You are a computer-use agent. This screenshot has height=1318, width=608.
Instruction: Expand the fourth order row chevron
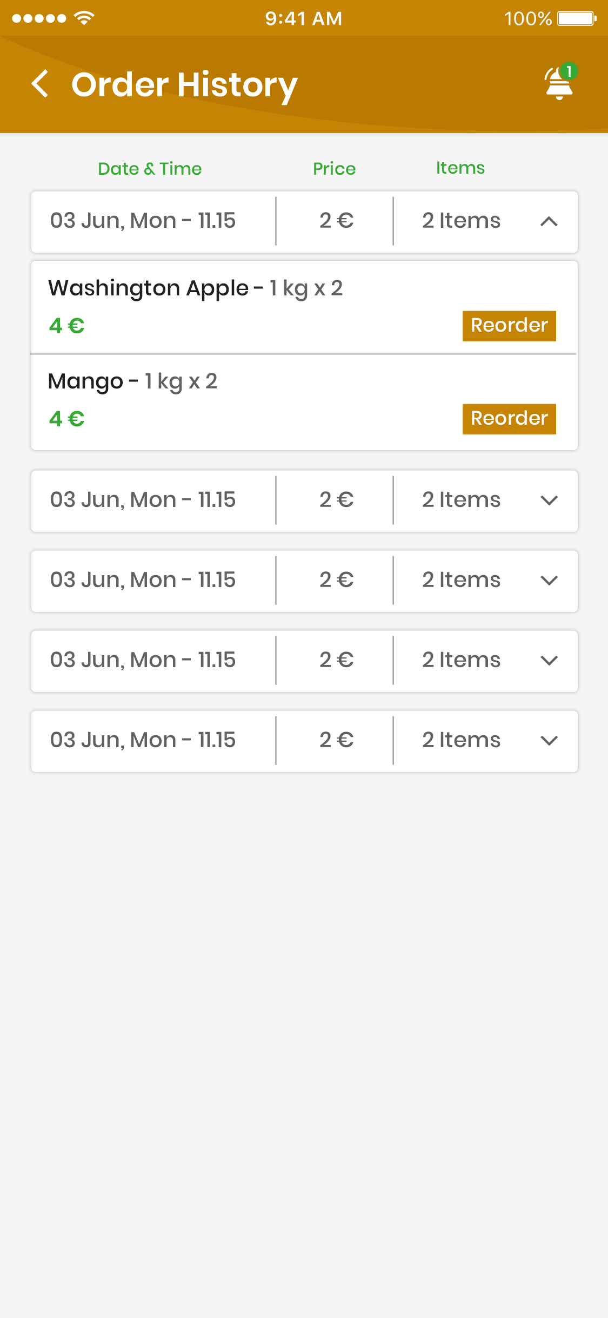pos(549,661)
